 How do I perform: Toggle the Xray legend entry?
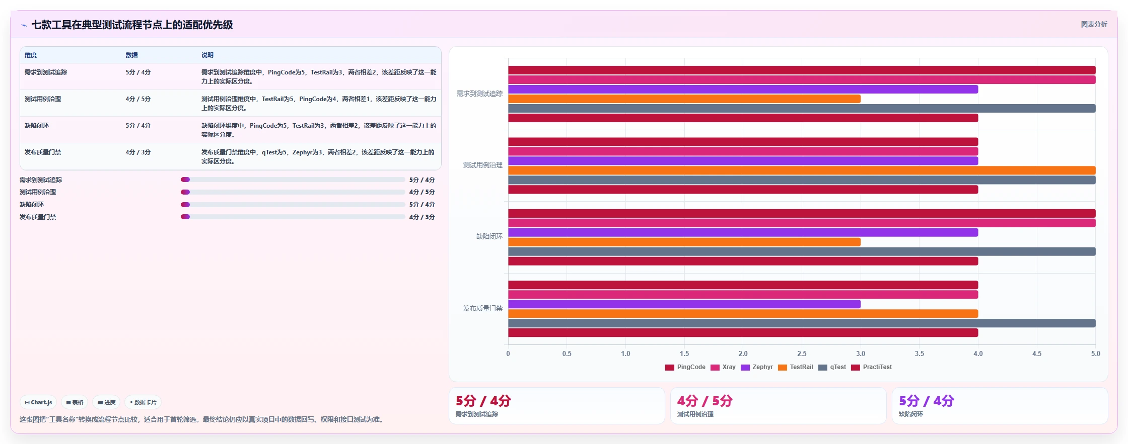tap(723, 367)
